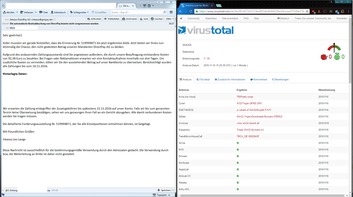Toggle the Tagesplan pane
The height and width of the screenshot is (197, 353).
click(161, 195)
